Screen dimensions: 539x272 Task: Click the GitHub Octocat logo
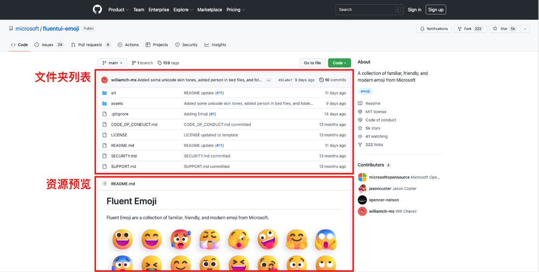click(x=97, y=10)
